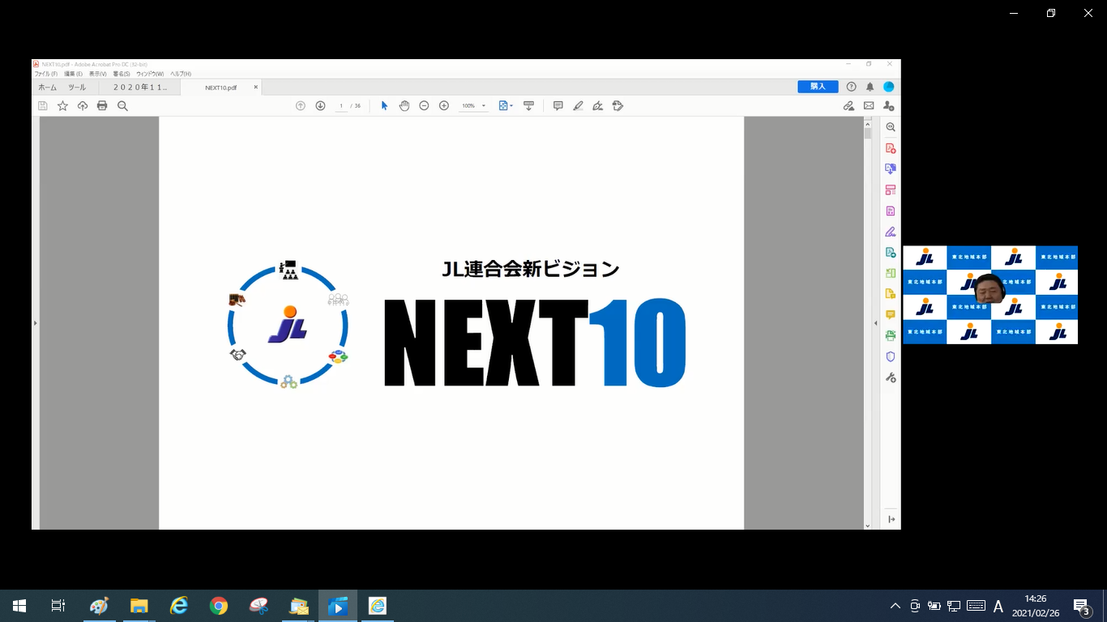Go to next page arrow

click(320, 106)
